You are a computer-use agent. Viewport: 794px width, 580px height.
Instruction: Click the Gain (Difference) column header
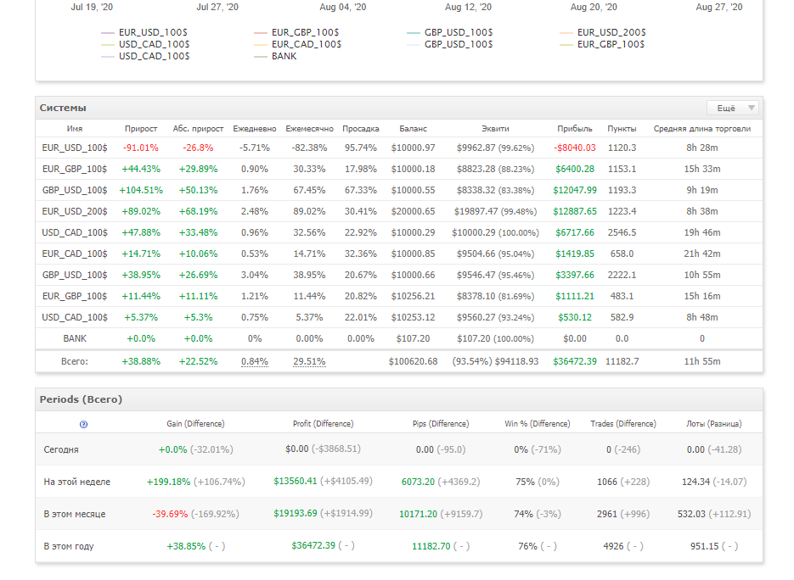195,424
